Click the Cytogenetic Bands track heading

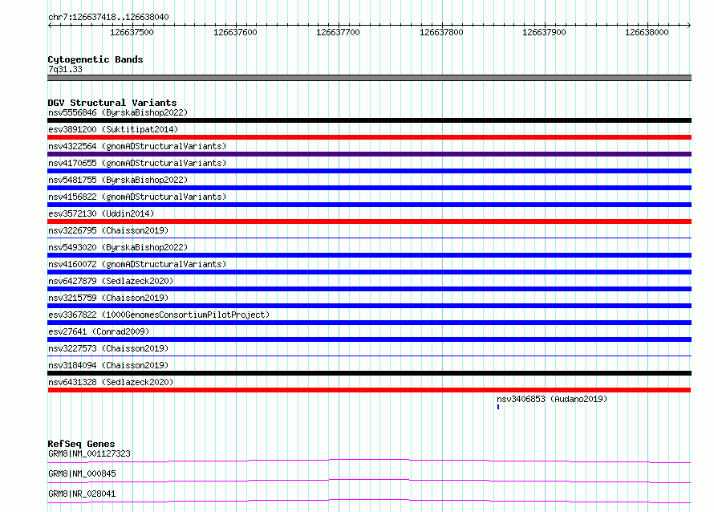(95, 59)
